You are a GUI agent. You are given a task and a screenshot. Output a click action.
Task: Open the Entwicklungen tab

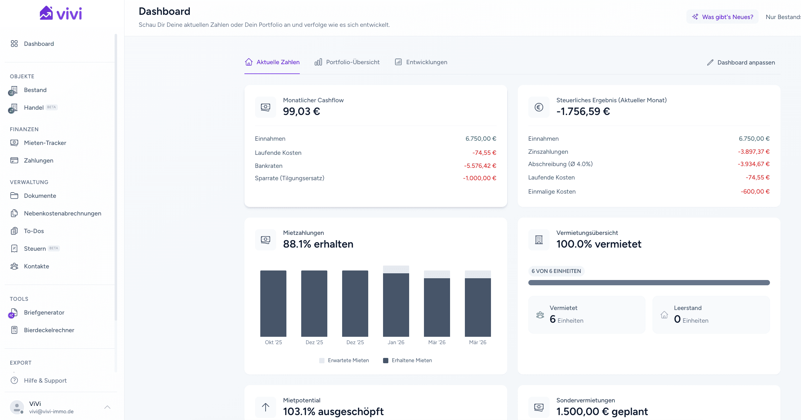426,62
